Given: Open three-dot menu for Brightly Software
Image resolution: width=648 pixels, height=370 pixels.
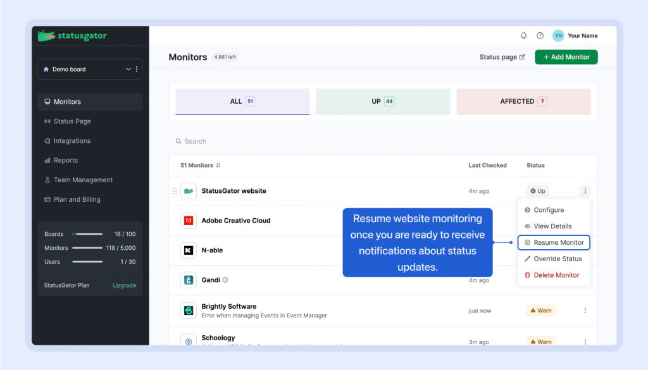Looking at the screenshot, I should click(x=585, y=311).
